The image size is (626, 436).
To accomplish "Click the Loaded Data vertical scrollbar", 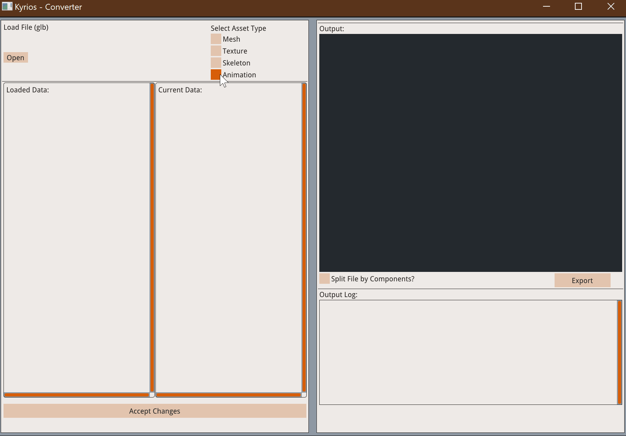I will [152, 238].
